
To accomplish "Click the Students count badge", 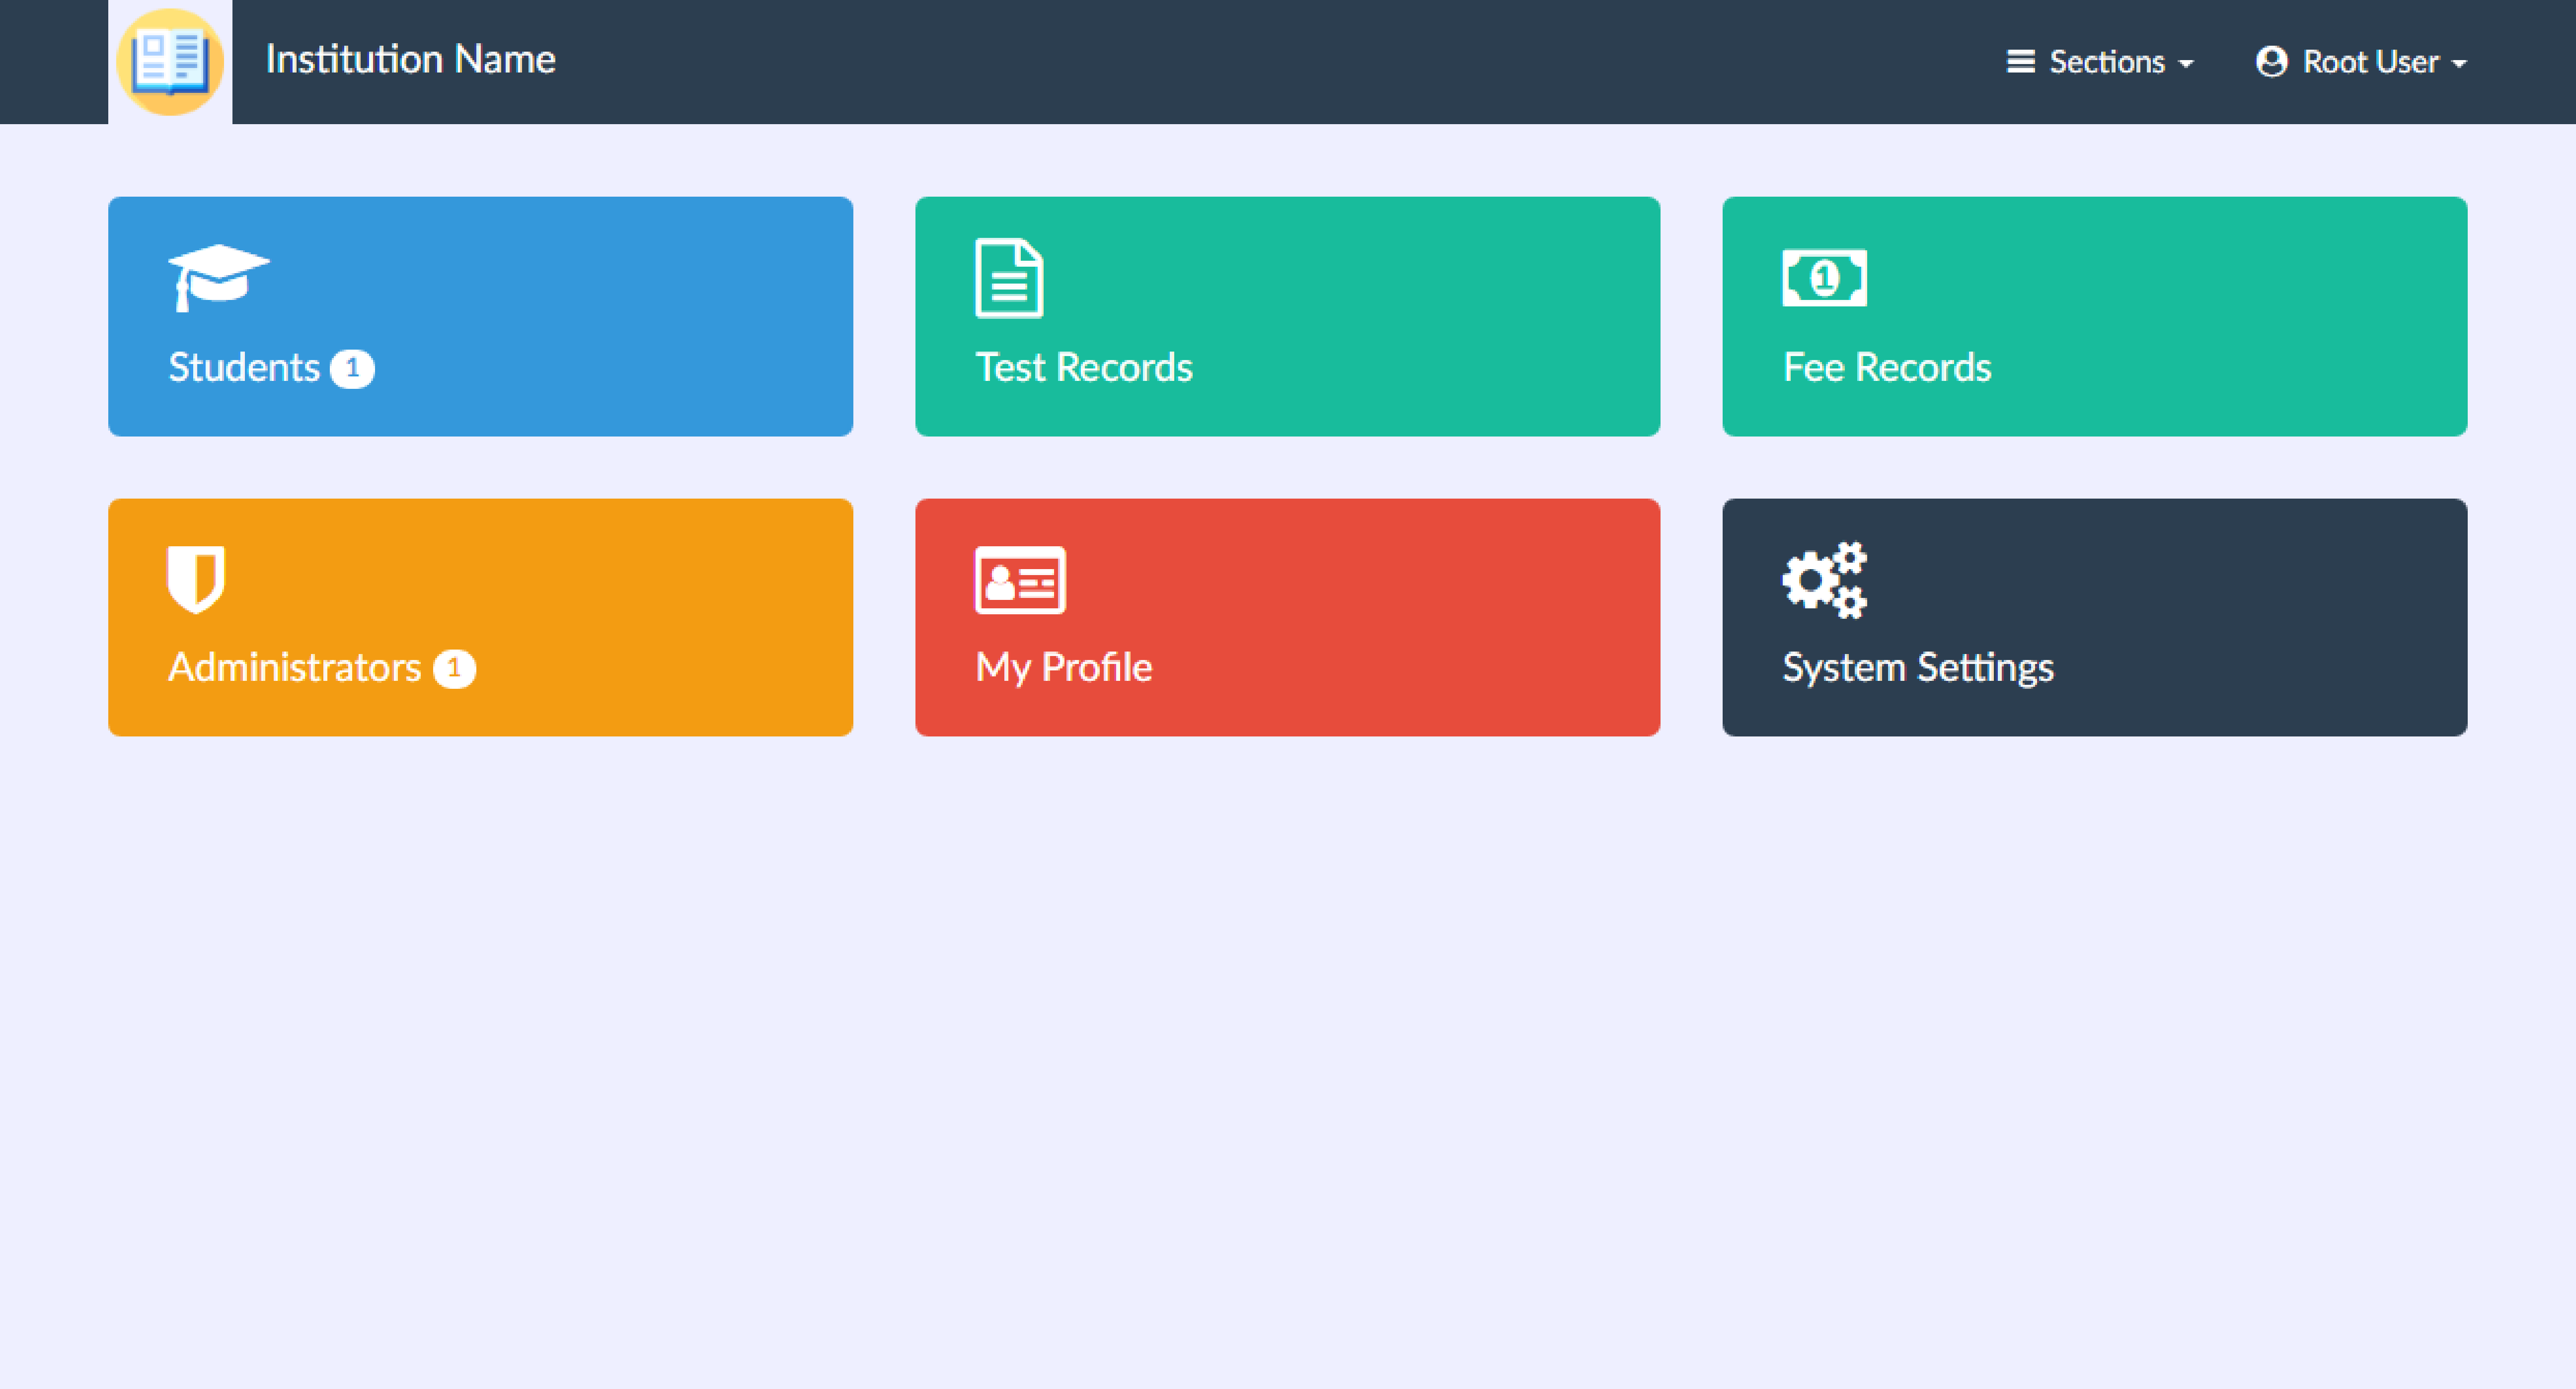I will point(352,369).
